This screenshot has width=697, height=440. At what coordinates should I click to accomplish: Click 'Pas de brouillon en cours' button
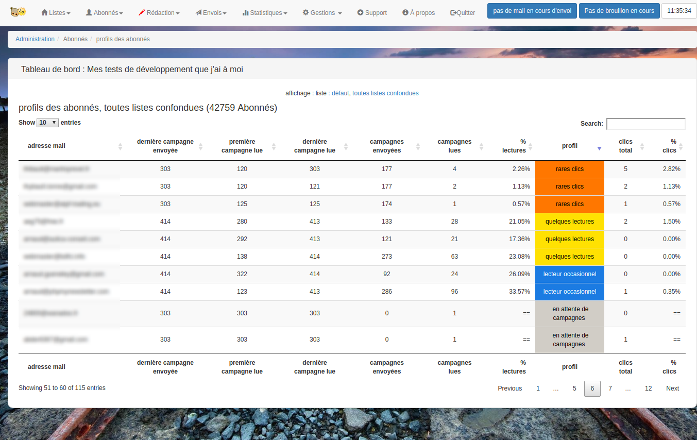click(x=619, y=11)
